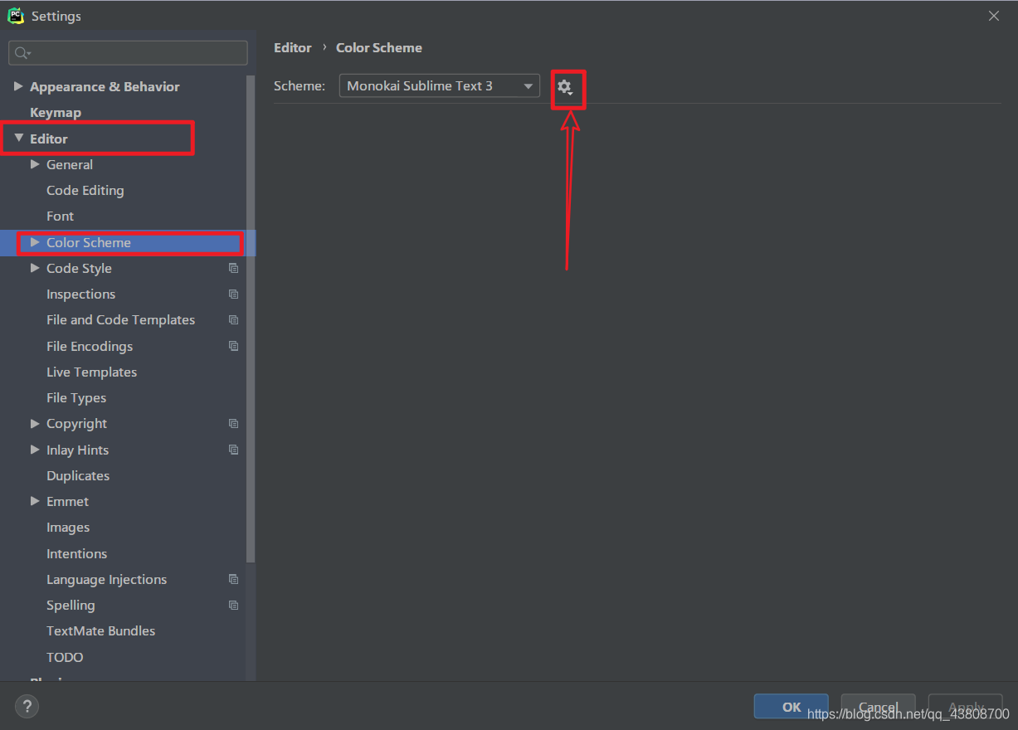
Task: Select Duplicates in the settings tree
Action: [x=78, y=475]
